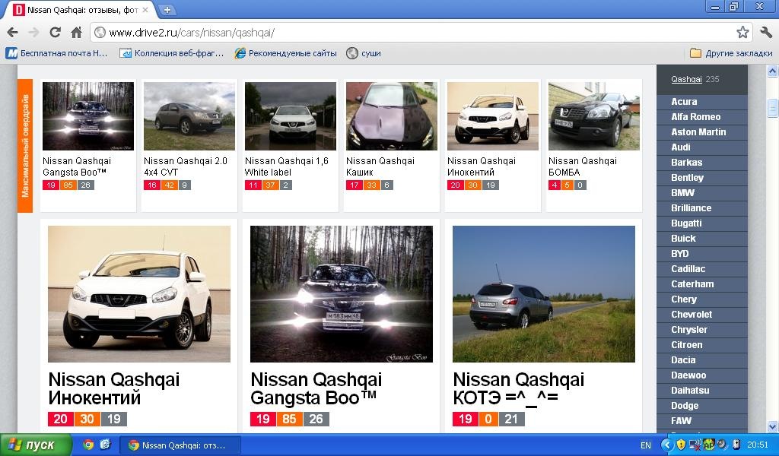The image size is (779, 456).
Task: Open the Qashqai 1,6 White label thumbnail
Action: 291,116
